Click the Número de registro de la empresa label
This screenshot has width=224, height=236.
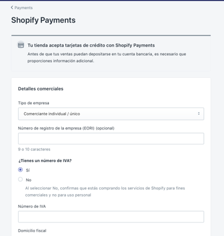click(66, 128)
